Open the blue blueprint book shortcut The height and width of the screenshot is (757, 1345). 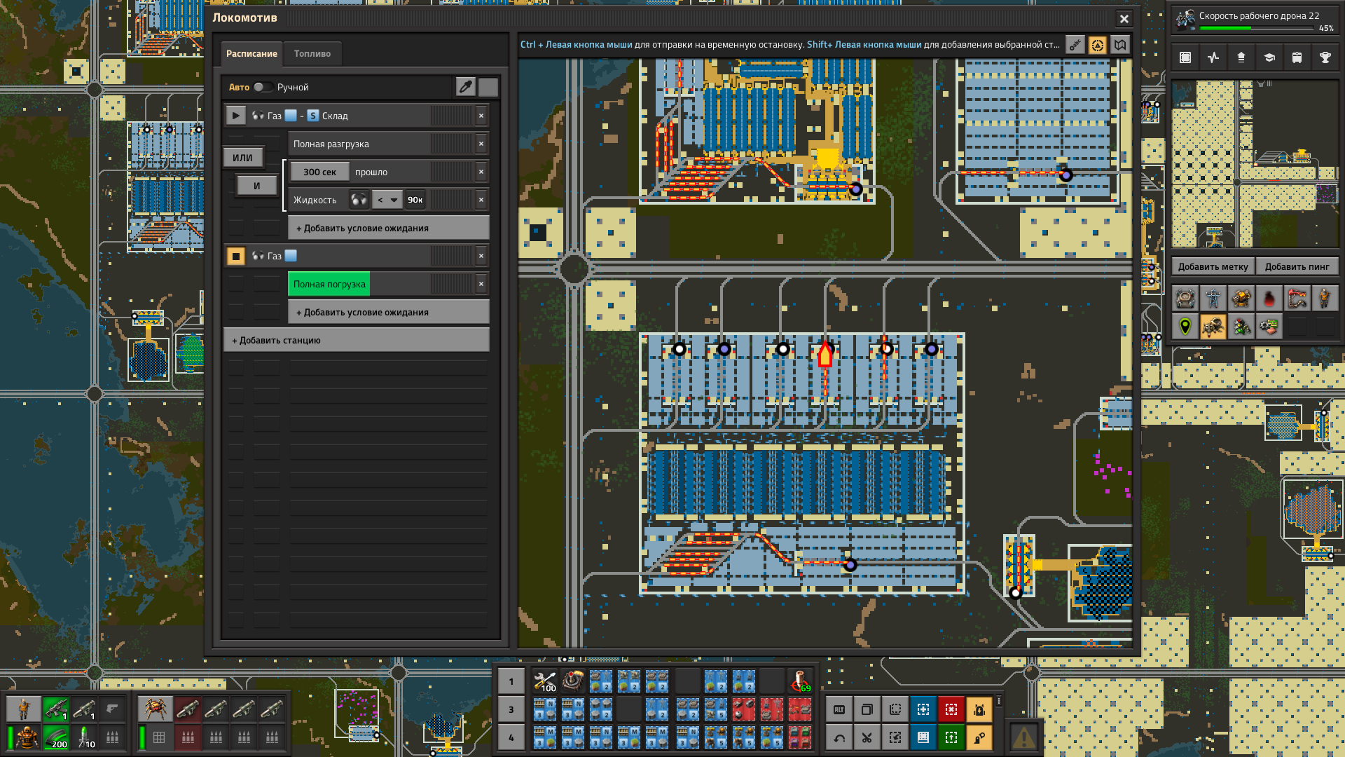[923, 737]
